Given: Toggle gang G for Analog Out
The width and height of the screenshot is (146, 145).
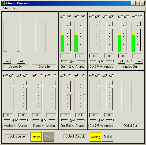Looking at the screenshot, I should tap(131, 61).
